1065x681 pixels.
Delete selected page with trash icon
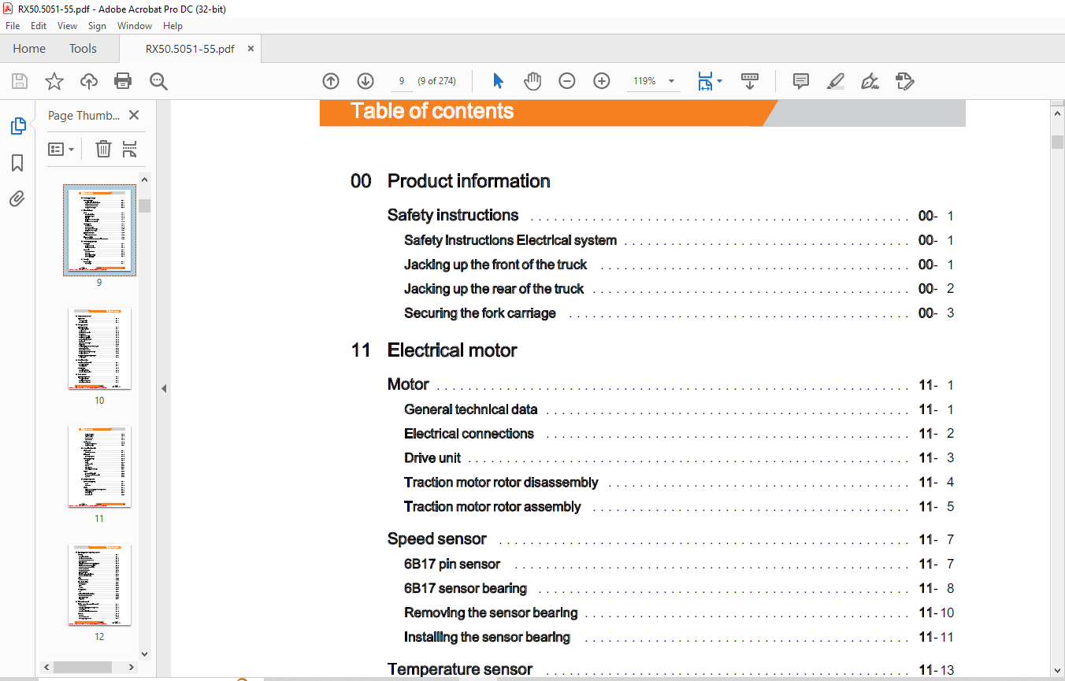point(103,149)
